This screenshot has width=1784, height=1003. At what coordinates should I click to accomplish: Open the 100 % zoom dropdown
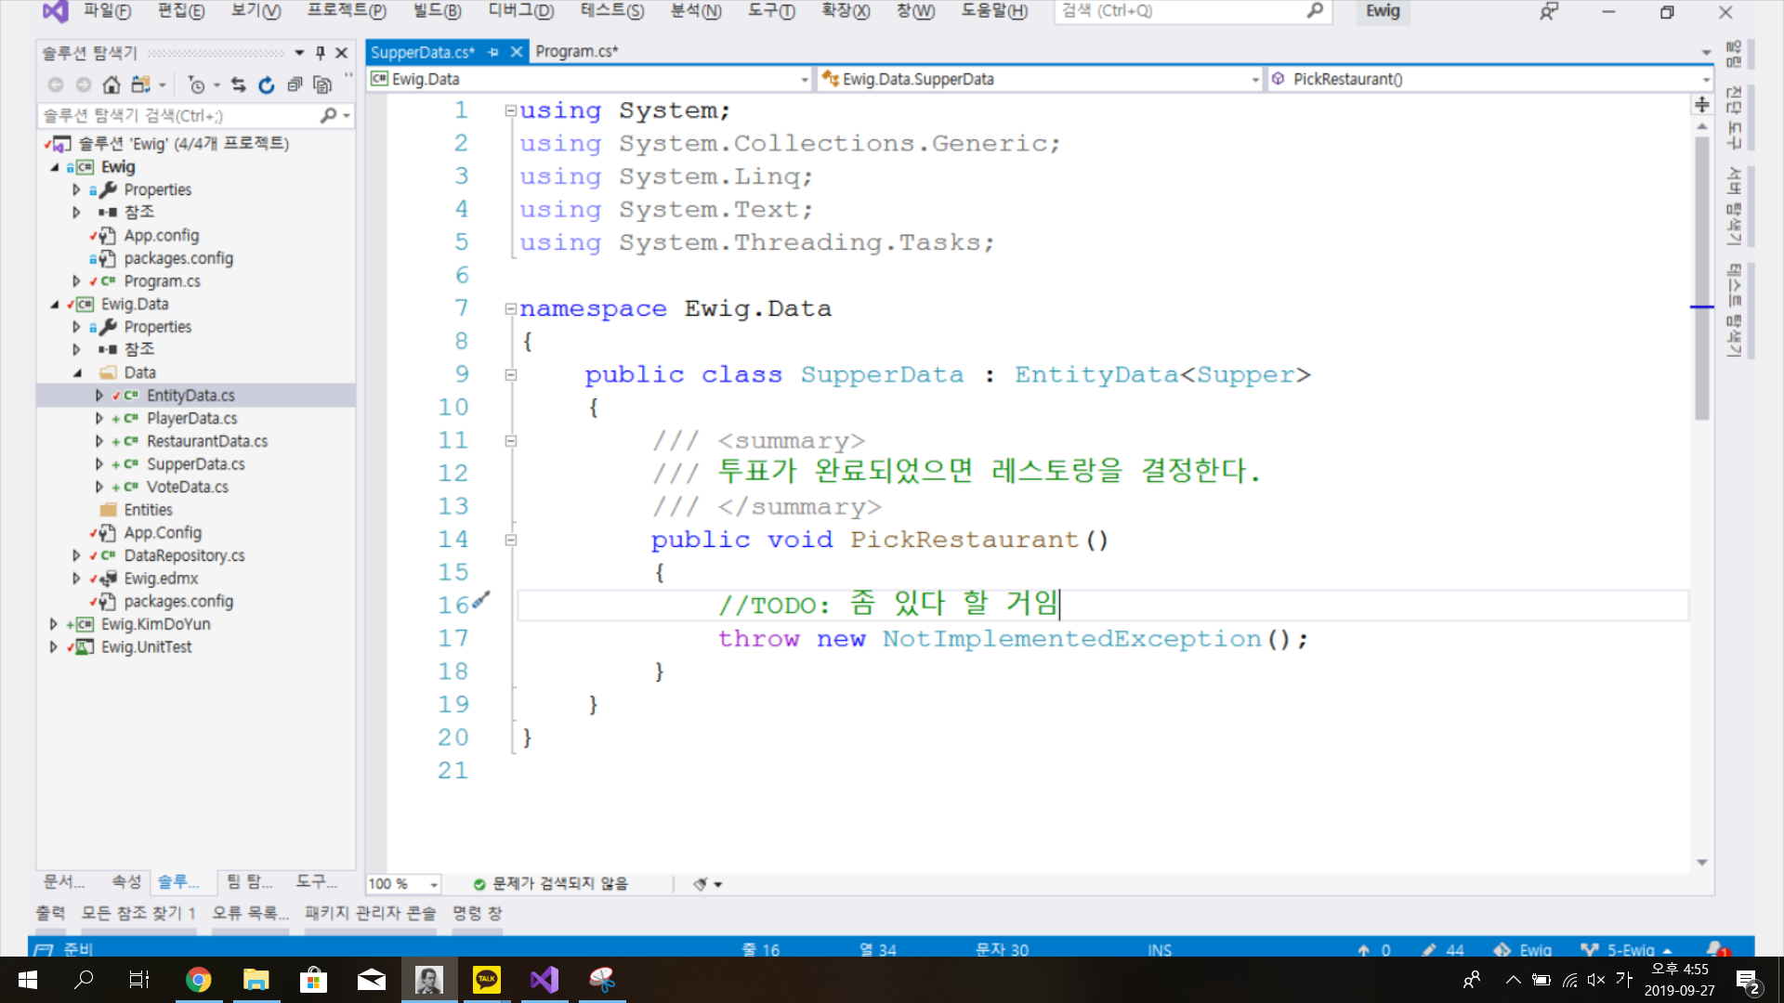pyautogui.click(x=433, y=884)
